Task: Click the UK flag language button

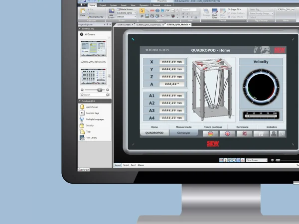Action: 227,134
